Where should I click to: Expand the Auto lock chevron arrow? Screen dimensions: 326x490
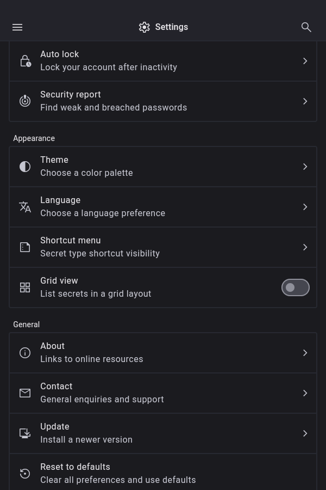click(305, 61)
